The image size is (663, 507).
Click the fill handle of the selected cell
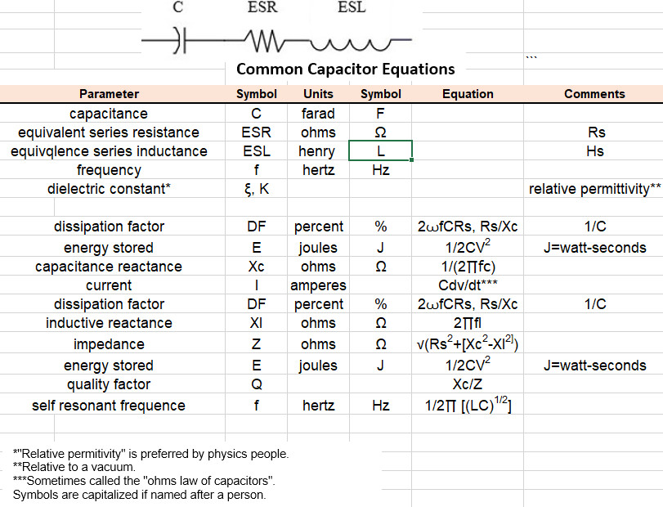tap(412, 159)
